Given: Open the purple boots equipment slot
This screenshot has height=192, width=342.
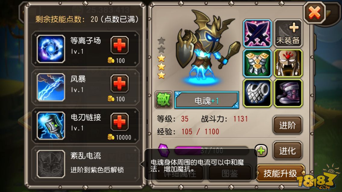Looking at the screenshot, I should (x=288, y=93).
